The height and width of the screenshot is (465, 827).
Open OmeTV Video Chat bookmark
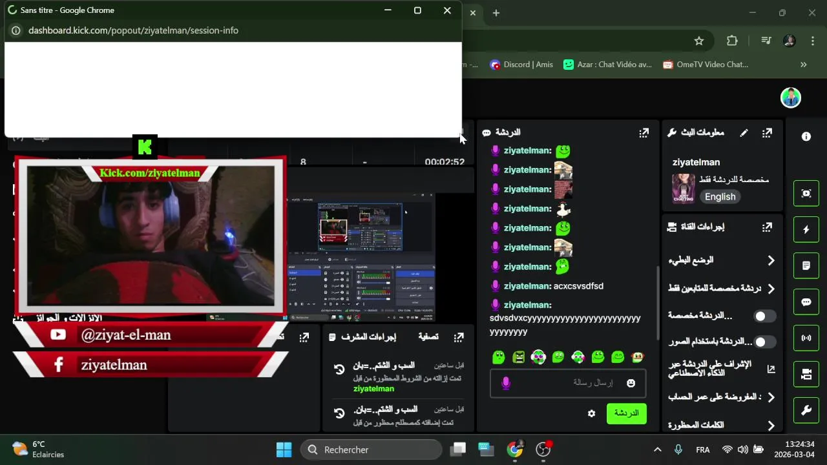click(x=706, y=65)
